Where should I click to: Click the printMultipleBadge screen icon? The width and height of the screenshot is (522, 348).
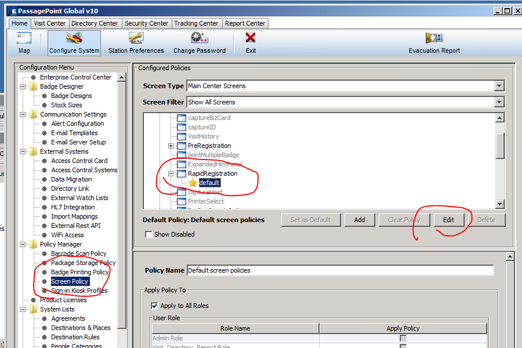click(182, 155)
